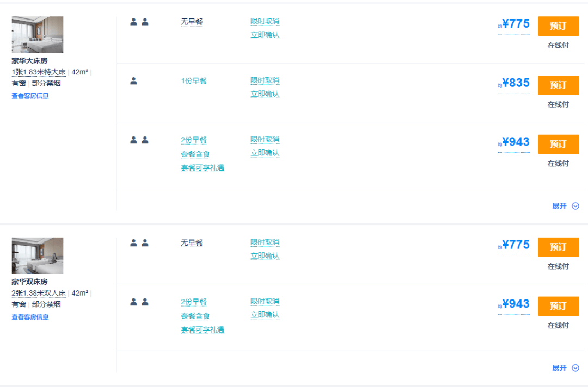Image resolution: width=588 pixels, height=387 pixels.
Task: View room info for 豪华双床房
Action: pos(30,317)
